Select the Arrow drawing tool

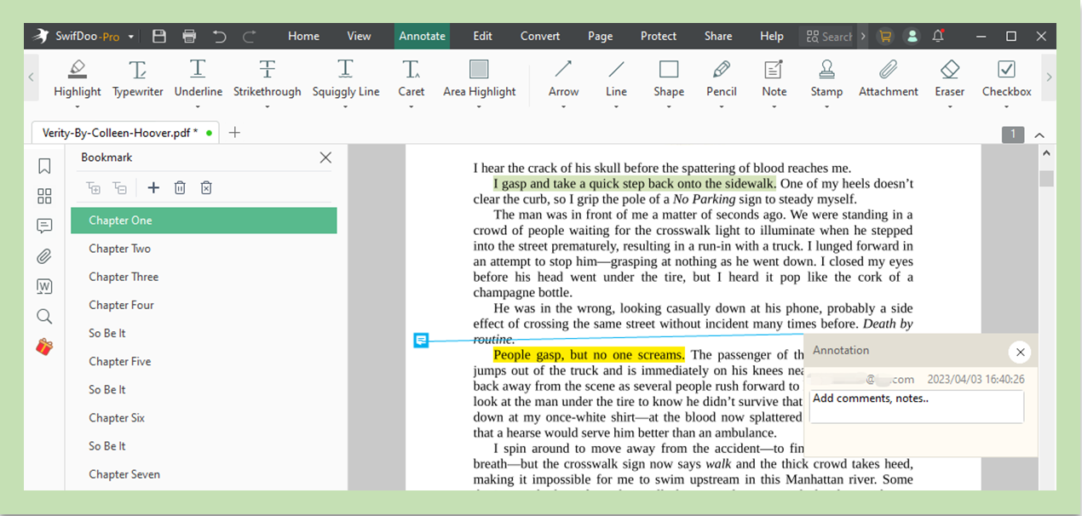coord(563,78)
